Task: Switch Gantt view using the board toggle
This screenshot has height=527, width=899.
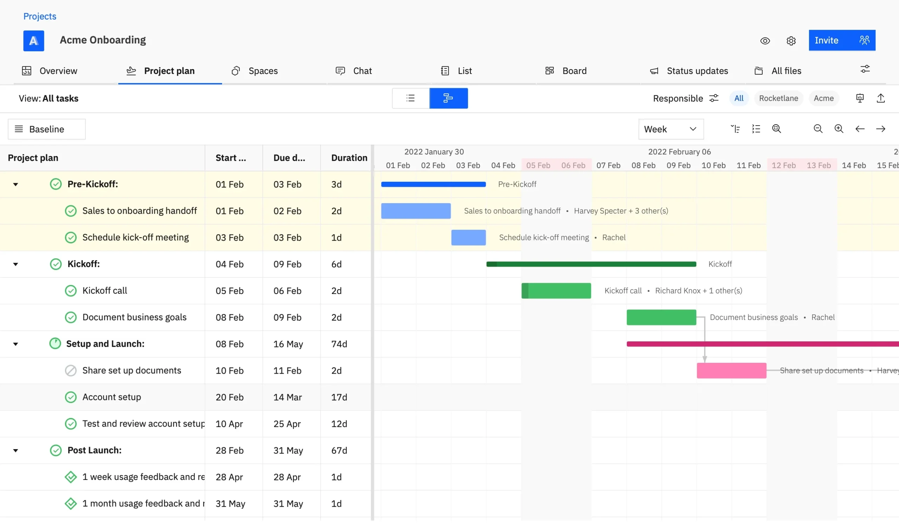Action: pos(448,98)
